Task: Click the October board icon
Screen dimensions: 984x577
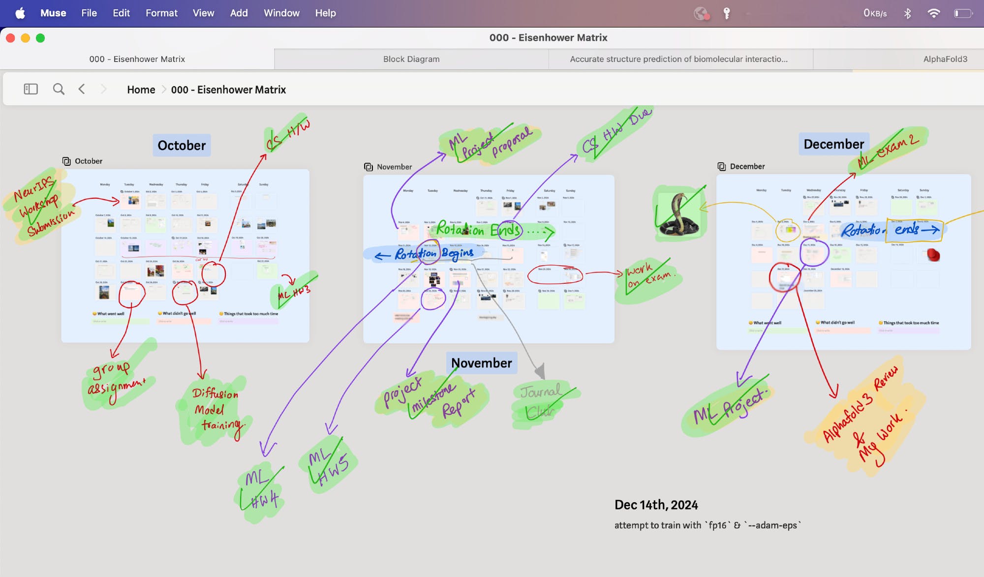Action: pyautogui.click(x=66, y=161)
